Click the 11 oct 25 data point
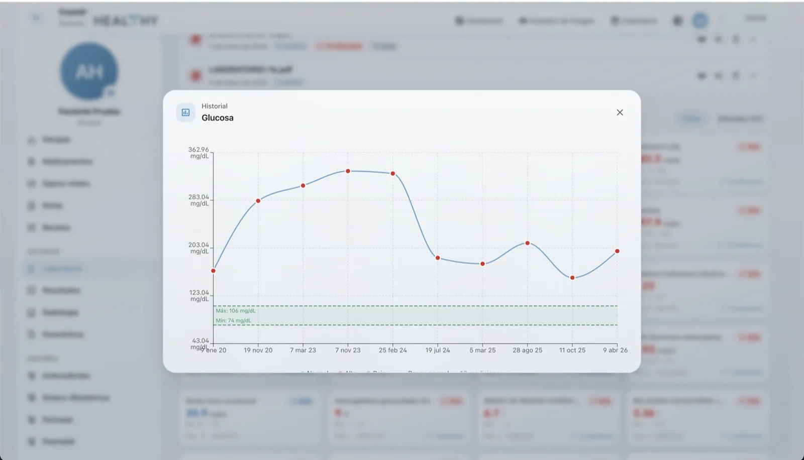Image resolution: width=804 pixels, height=460 pixels. coord(572,278)
